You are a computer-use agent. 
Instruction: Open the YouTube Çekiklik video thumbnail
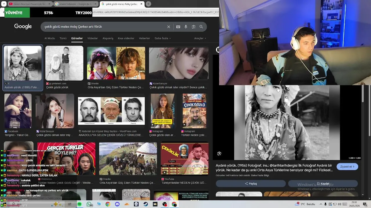pos(185,159)
